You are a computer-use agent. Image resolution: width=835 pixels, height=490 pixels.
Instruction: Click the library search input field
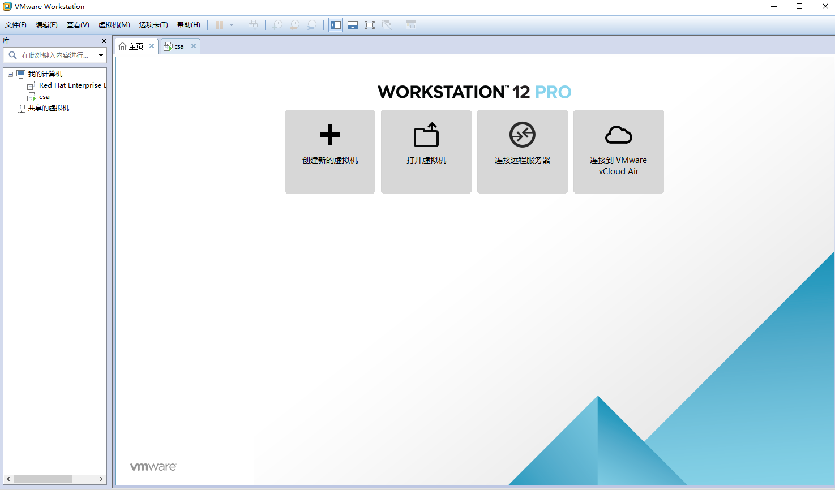[55, 55]
